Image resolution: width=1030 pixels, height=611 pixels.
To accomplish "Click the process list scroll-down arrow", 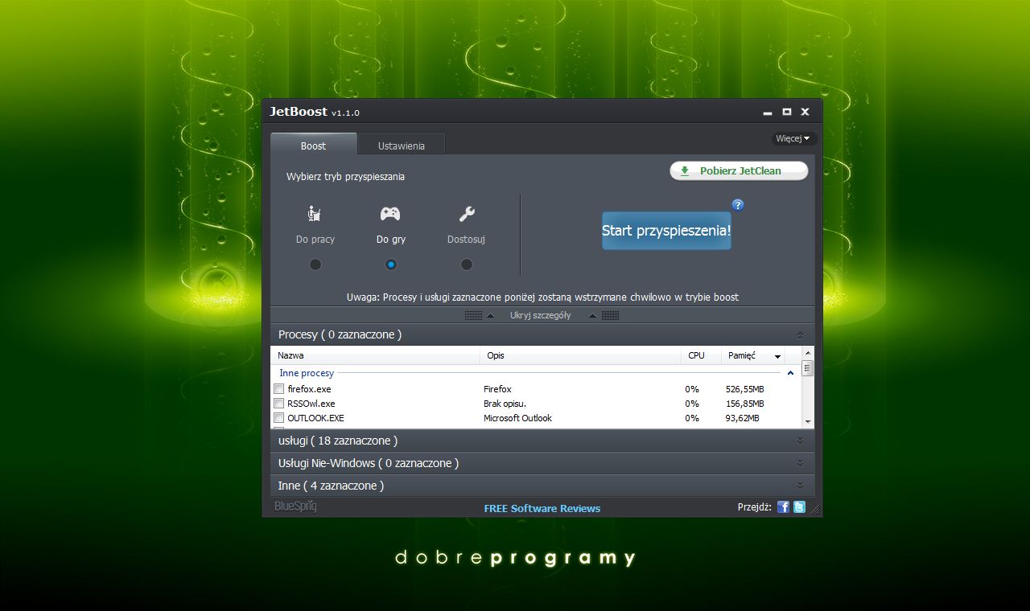I will 808,421.
